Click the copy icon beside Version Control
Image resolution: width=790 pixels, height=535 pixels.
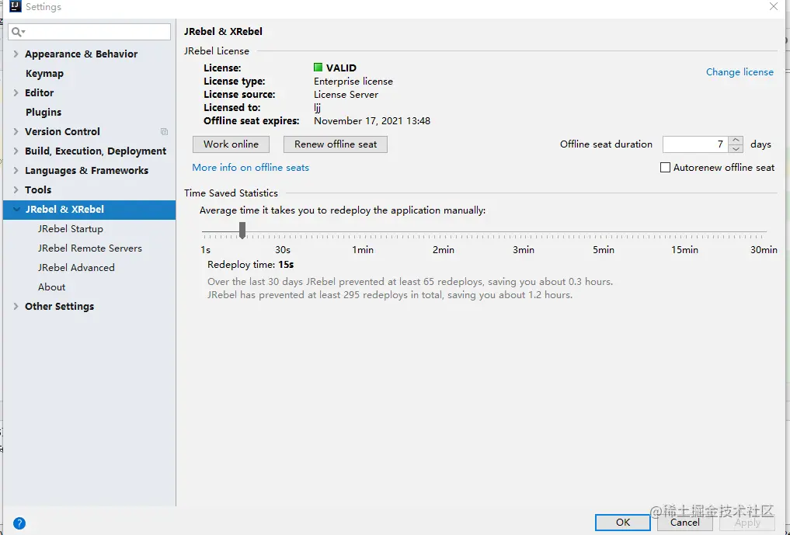(164, 131)
